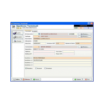This screenshot has width=104, height=104.
Task: Click the Telefono input field
Action: (x=44, y=51)
